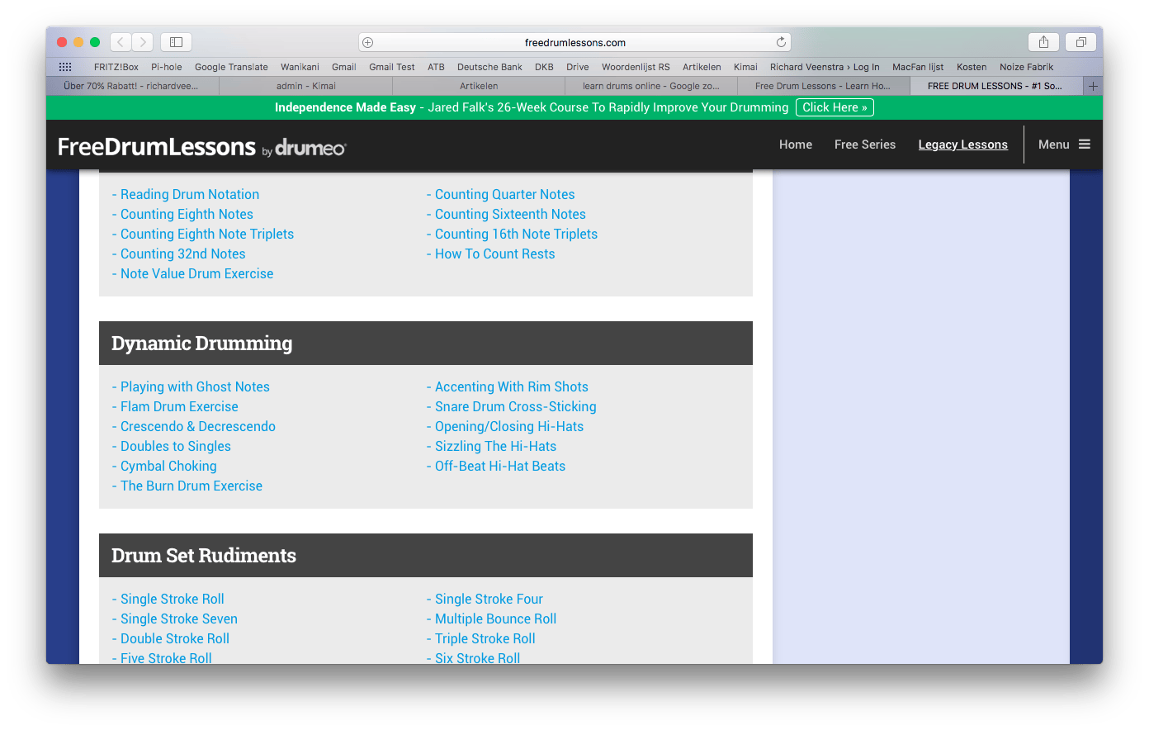Open Opening/Closing Hi-Hats lesson

coord(509,426)
